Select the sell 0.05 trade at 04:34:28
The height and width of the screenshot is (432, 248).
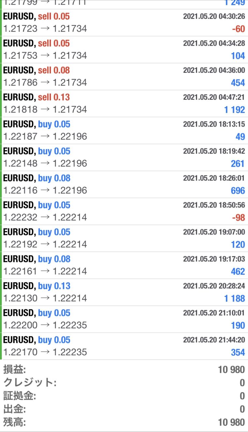(124, 50)
